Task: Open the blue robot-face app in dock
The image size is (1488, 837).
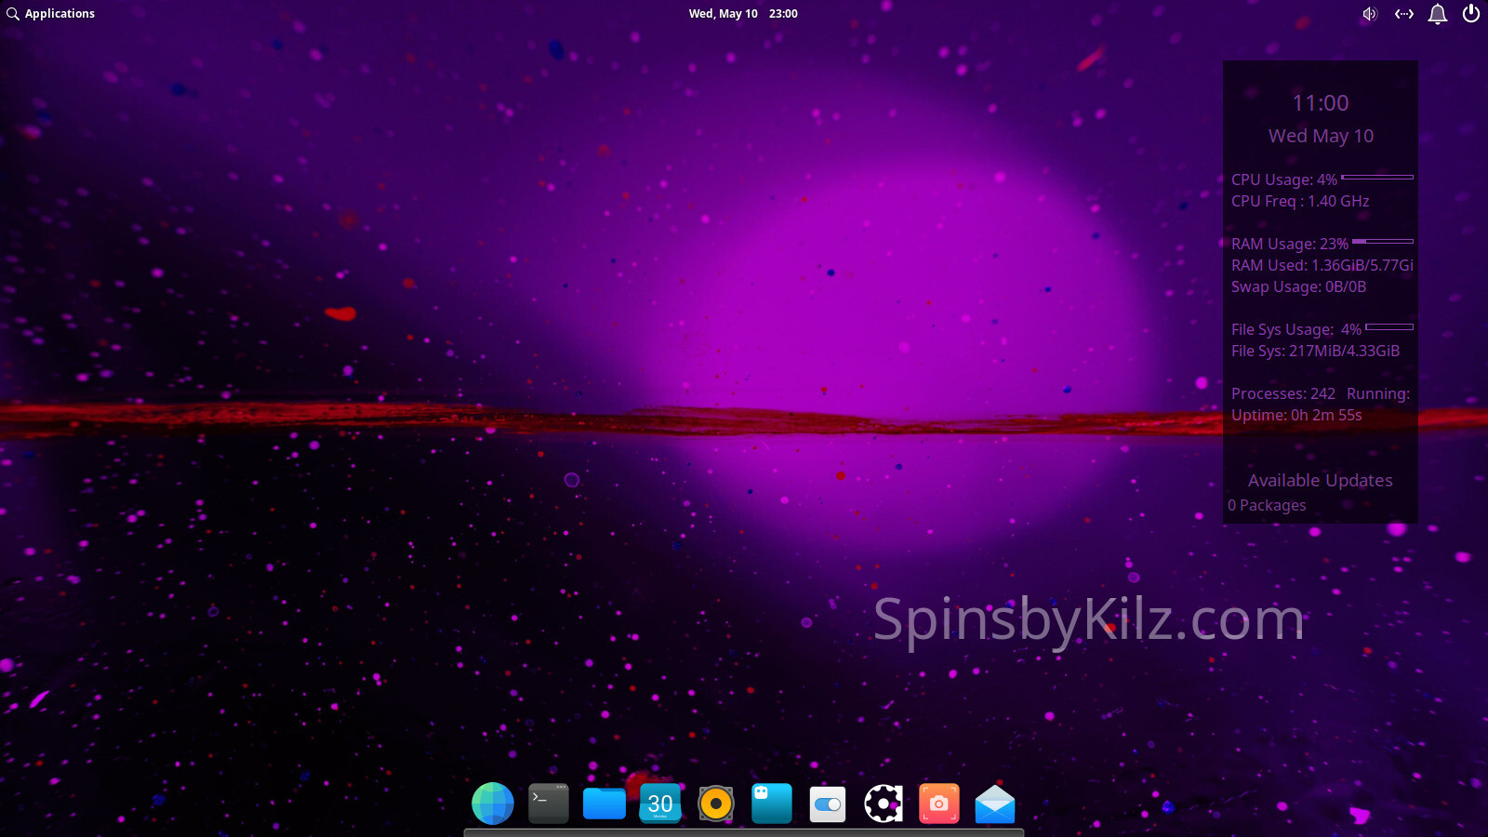Action: pos(772,804)
